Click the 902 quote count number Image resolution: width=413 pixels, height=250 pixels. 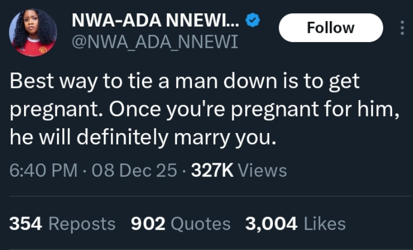(148, 224)
